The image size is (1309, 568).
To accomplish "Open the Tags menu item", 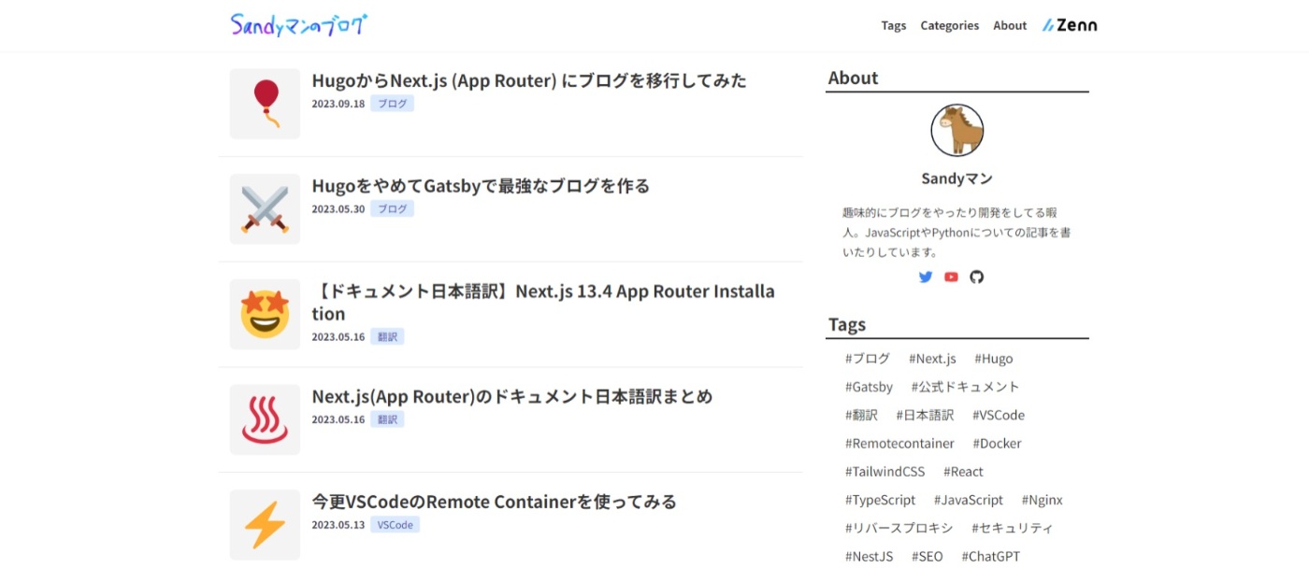I will pyautogui.click(x=894, y=25).
